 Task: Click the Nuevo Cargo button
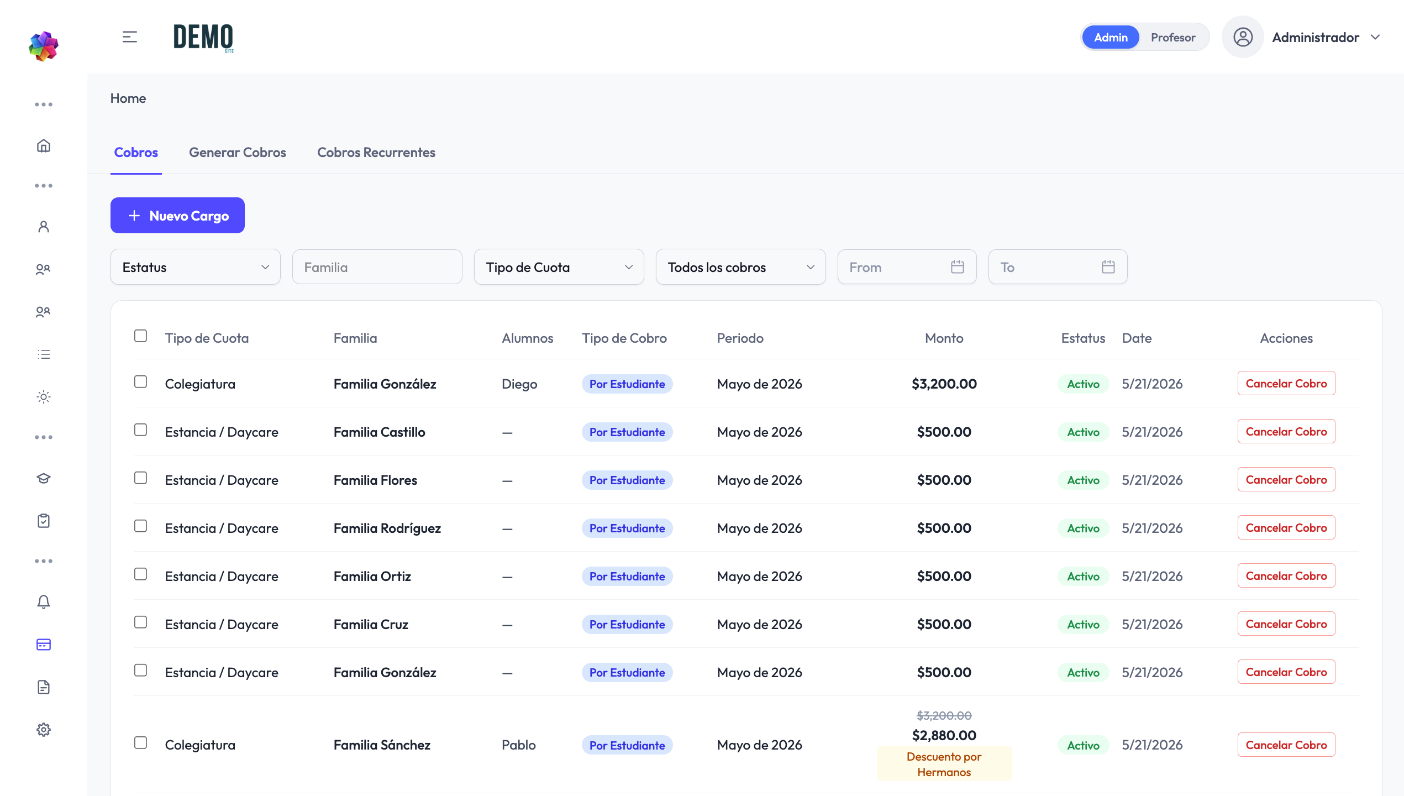(177, 216)
